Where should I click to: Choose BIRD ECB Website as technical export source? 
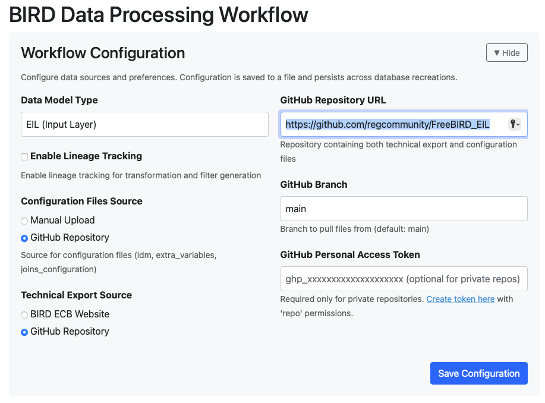[24, 315]
